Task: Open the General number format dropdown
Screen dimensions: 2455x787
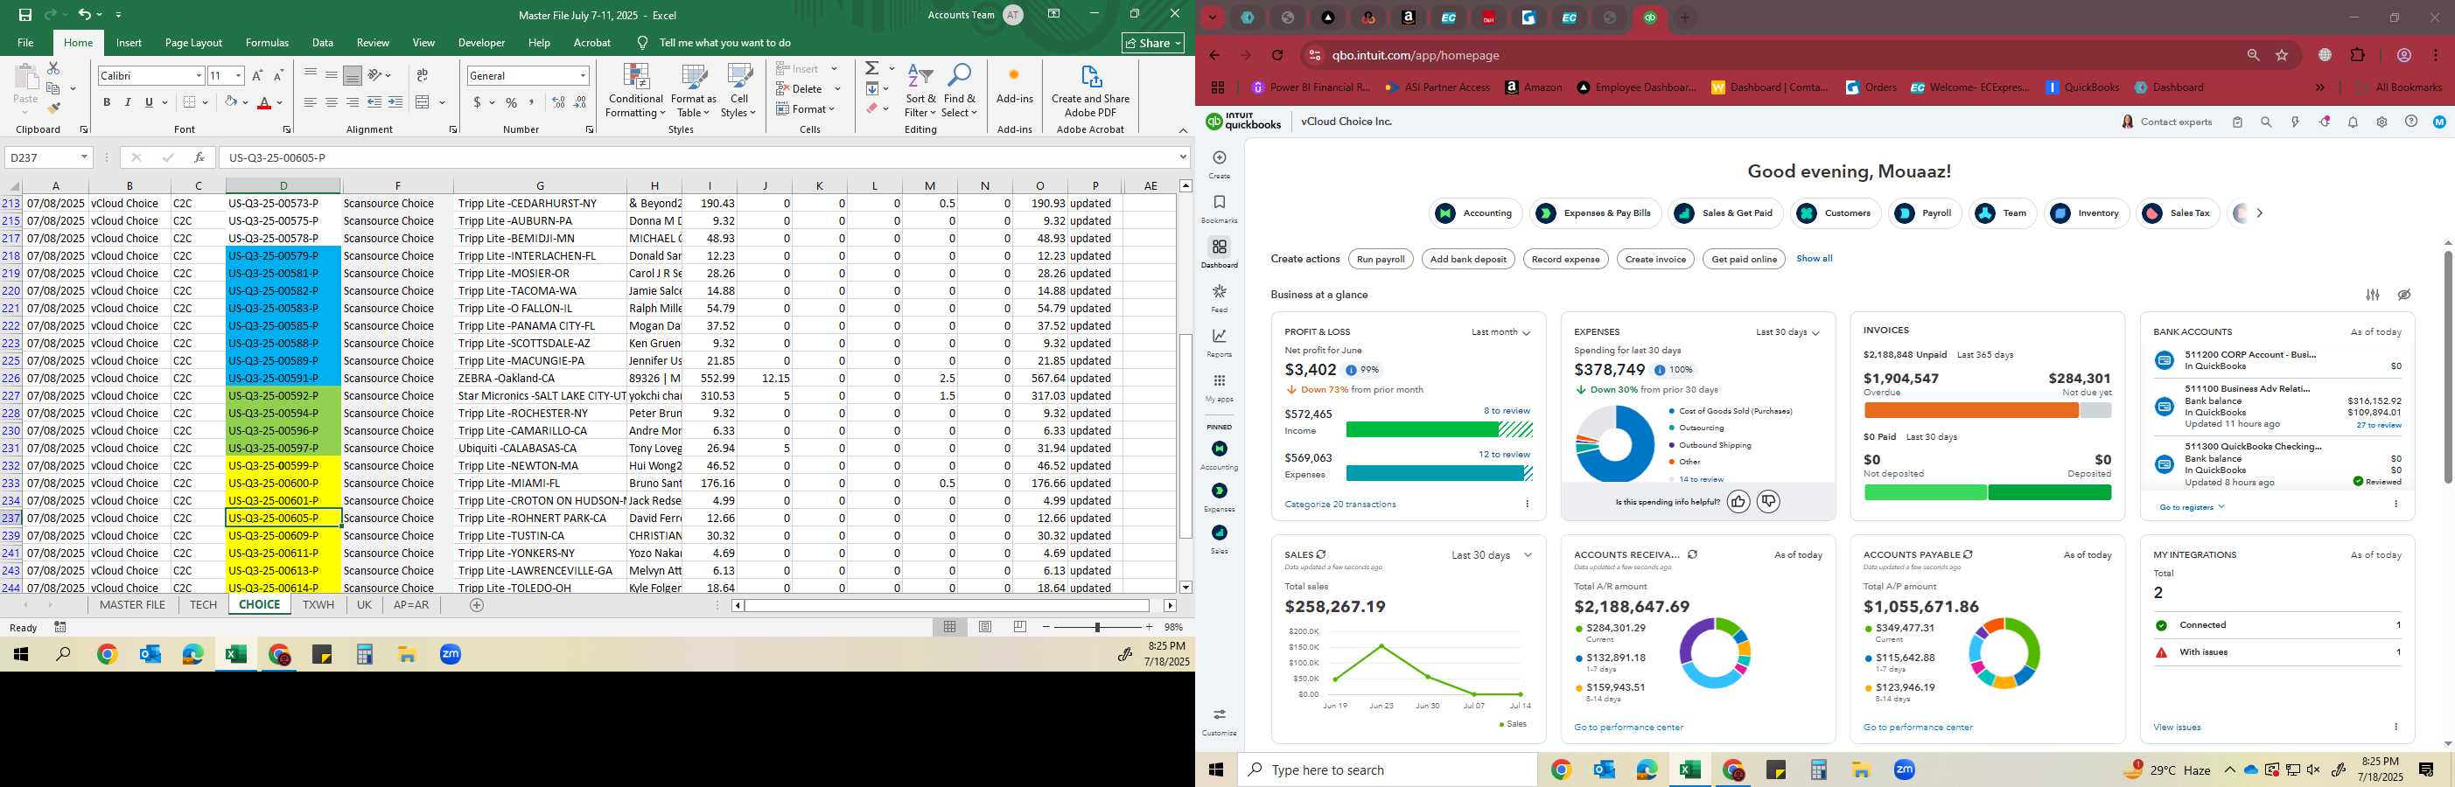Action: tap(583, 75)
